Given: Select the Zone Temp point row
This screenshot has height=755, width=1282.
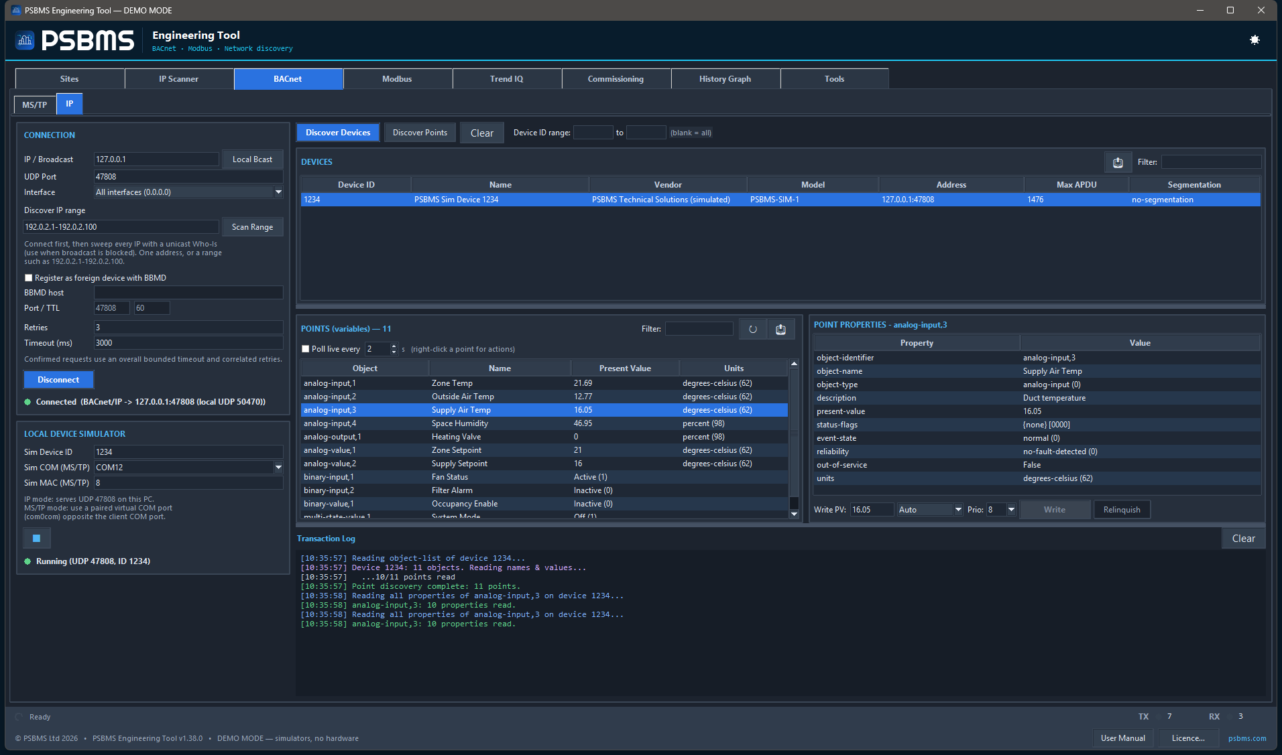Looking at the screenshot, I should pyautogui.click(x=544, y=383).
